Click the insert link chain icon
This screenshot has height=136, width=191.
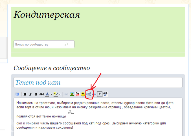(x=66, y=94)
